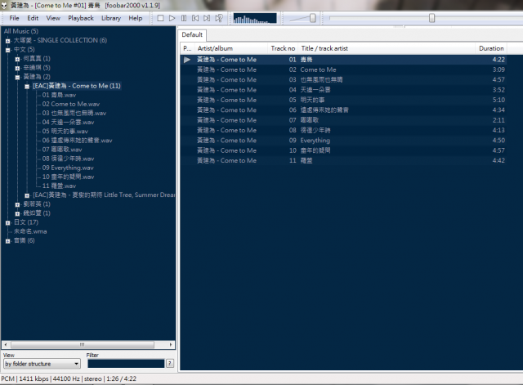
Task: Select playlist track 02 'Come to Me'
Action: (x=343, y=69)
